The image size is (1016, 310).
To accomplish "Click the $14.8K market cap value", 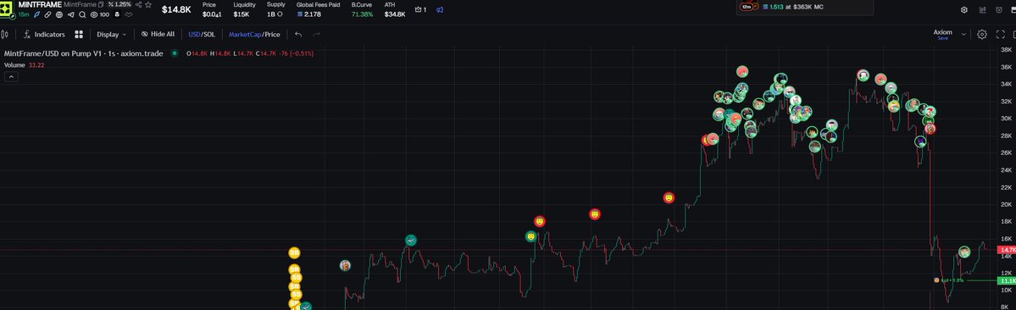I will 175,9.
